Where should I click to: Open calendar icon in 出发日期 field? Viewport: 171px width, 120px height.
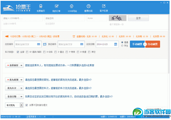point(116,44)
